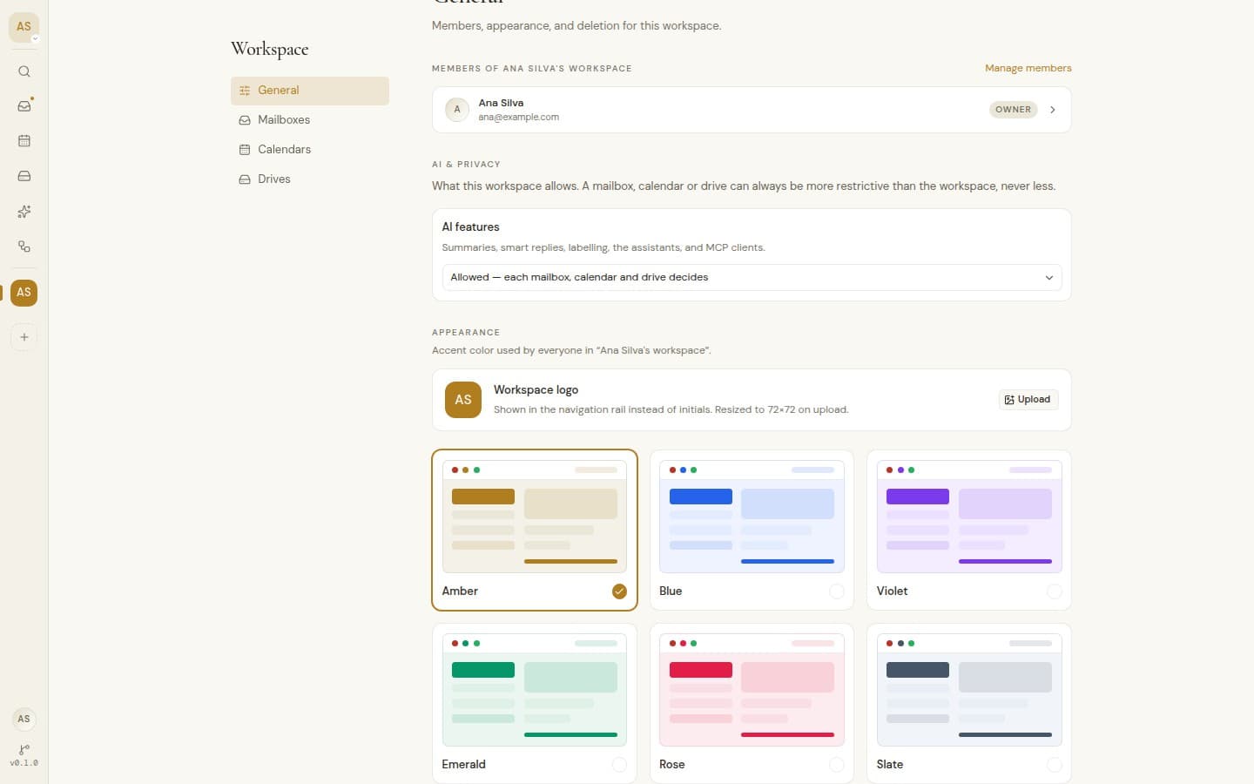Click the Blue theme preview thumbnail
1254x784 pixels.
[752, 517]
